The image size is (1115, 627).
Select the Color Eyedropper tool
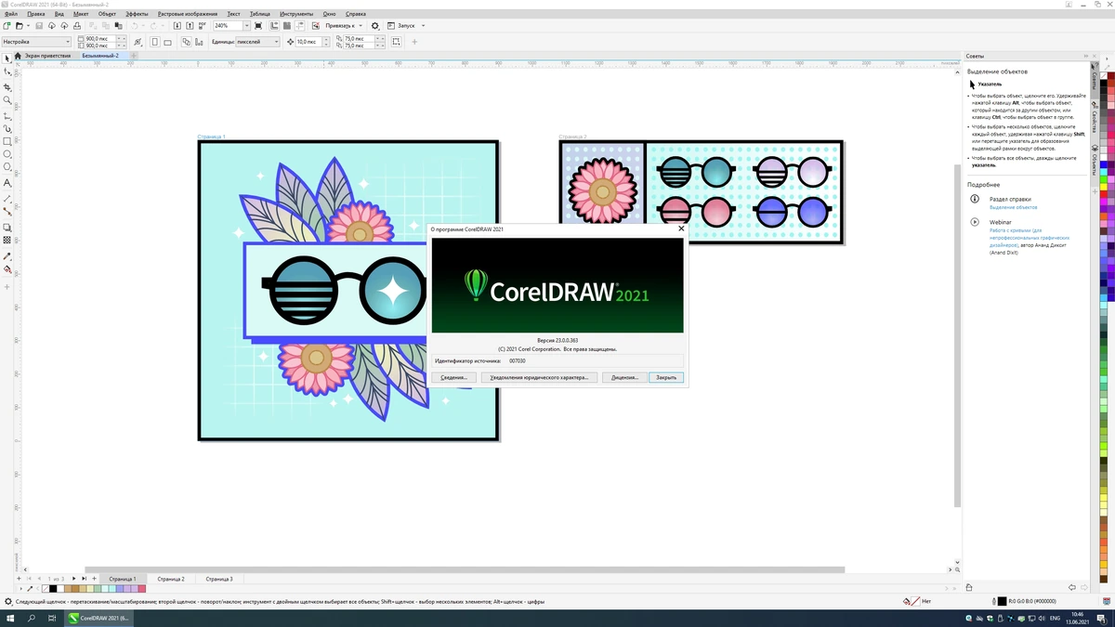tap(7, 256)
